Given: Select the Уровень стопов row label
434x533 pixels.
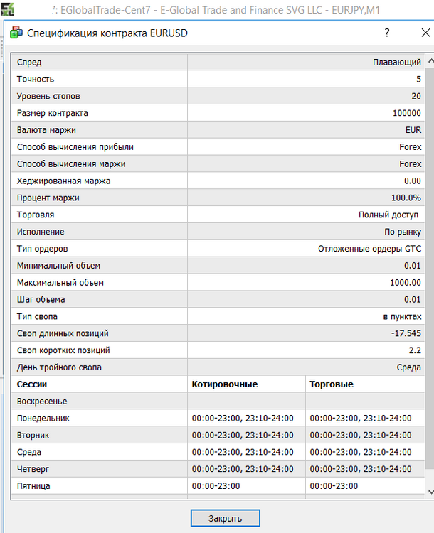Looking at the screenshot, I should [x=48, y=96].
